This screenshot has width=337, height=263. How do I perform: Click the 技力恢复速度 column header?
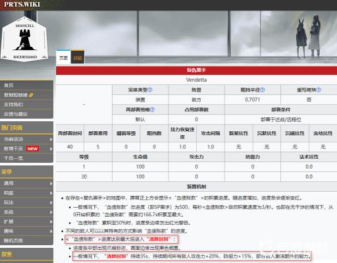click(182, 133)
